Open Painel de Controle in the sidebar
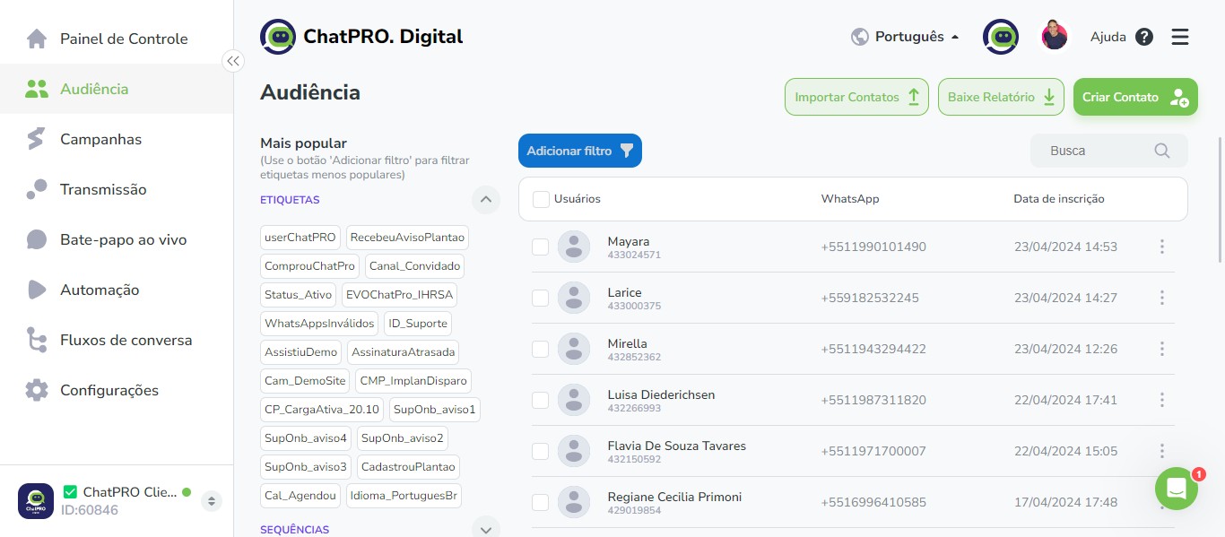 pyautogui.click(x=117, y=39)
